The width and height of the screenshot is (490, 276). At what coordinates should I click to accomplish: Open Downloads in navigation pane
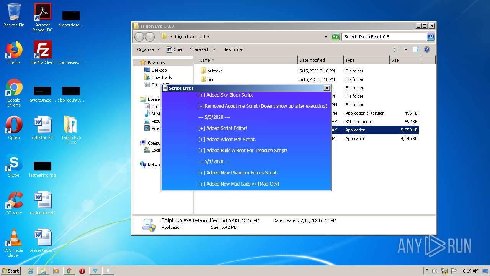(161, 77)
